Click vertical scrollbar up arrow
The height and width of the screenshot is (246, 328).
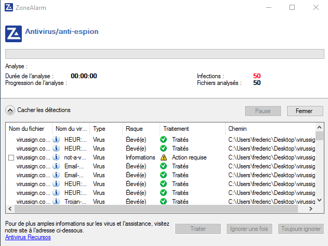tap(319, 127)
